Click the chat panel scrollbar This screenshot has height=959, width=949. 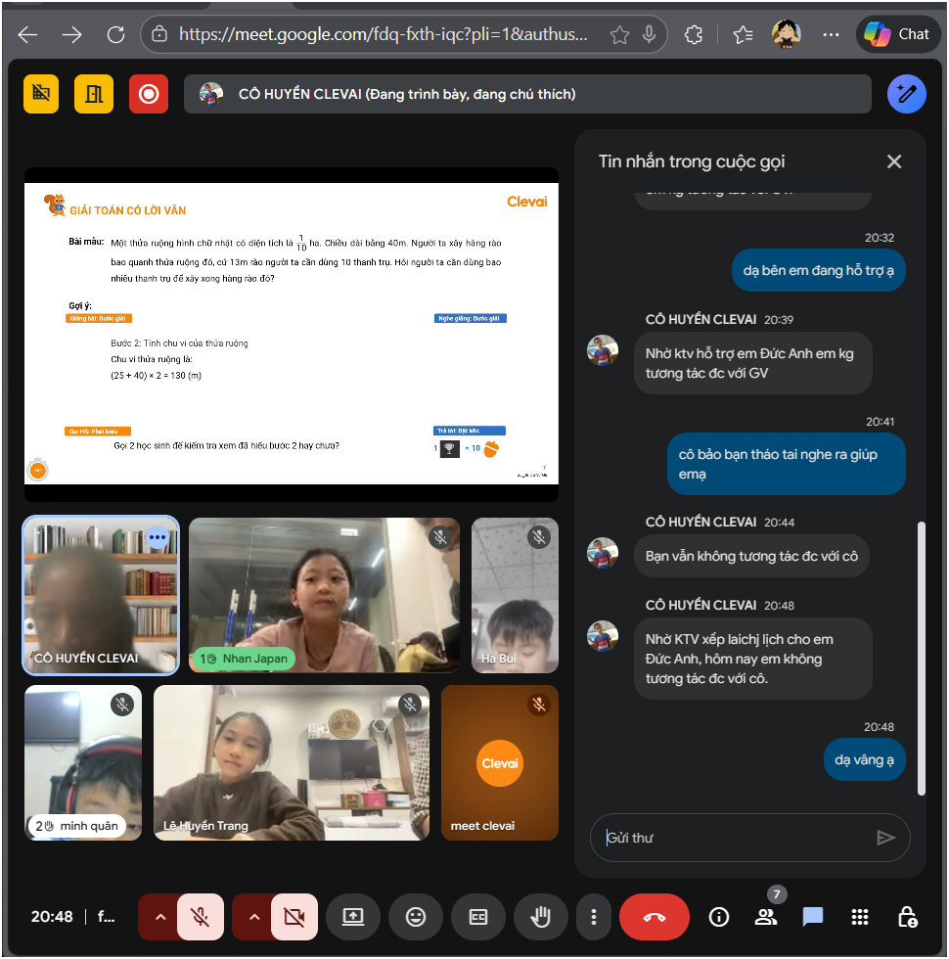coord(921,658)
